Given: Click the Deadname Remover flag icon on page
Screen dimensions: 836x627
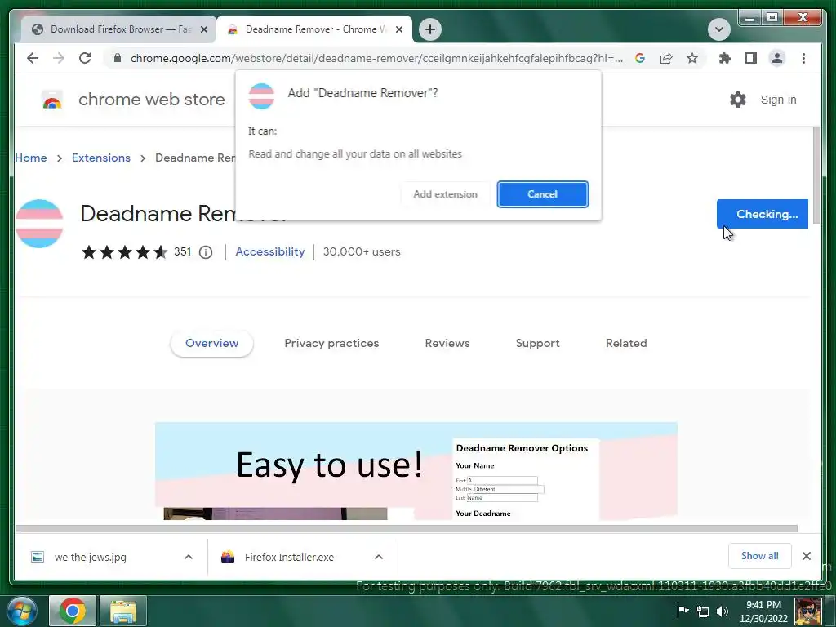Looking at the screenshot, I should 39,224.
